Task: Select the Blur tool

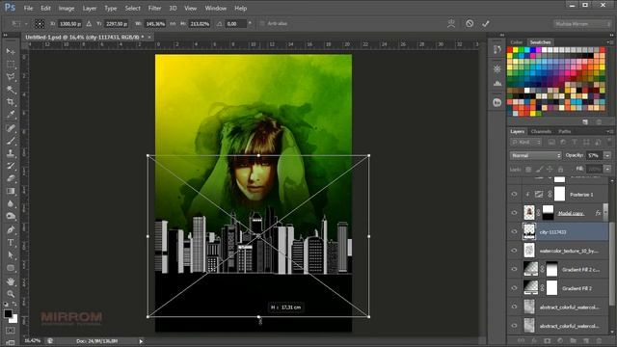Action: pos(11,203)
